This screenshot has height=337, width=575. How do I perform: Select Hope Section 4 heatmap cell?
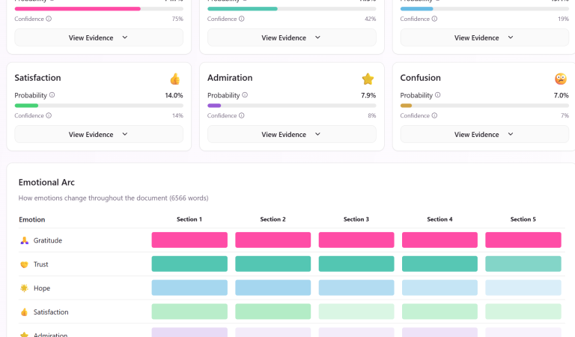pyautogui.click(x=439, y=288)
